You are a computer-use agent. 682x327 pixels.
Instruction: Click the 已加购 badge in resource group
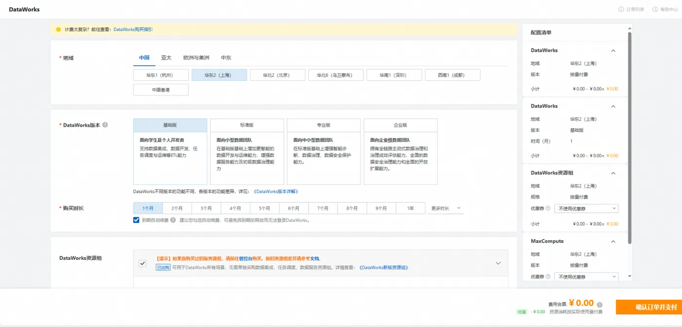(163, 267)
